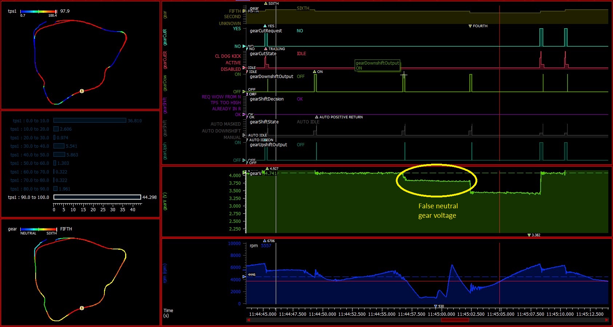Click the 10000 tick on the rpm axis
This screenshot has height=327, width=613.
click(234, 244)
